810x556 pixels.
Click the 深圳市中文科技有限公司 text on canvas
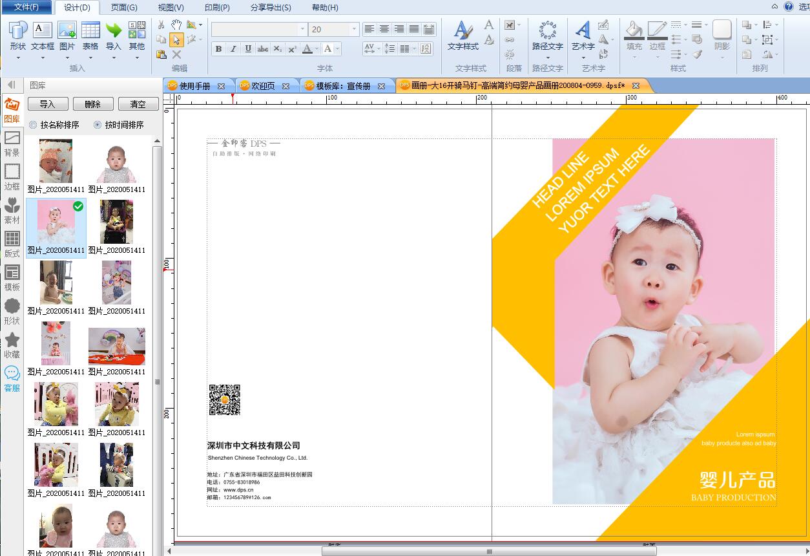pos(254,445)
